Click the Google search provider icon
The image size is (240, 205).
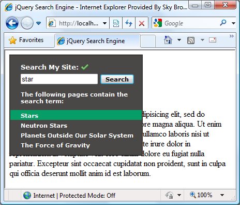[158, 23]
